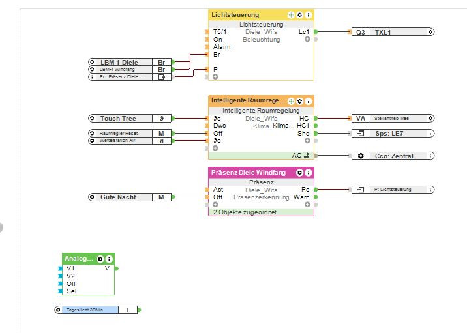Click the V1 input of Analog block

pyautogui.click(x=70, y=268)
